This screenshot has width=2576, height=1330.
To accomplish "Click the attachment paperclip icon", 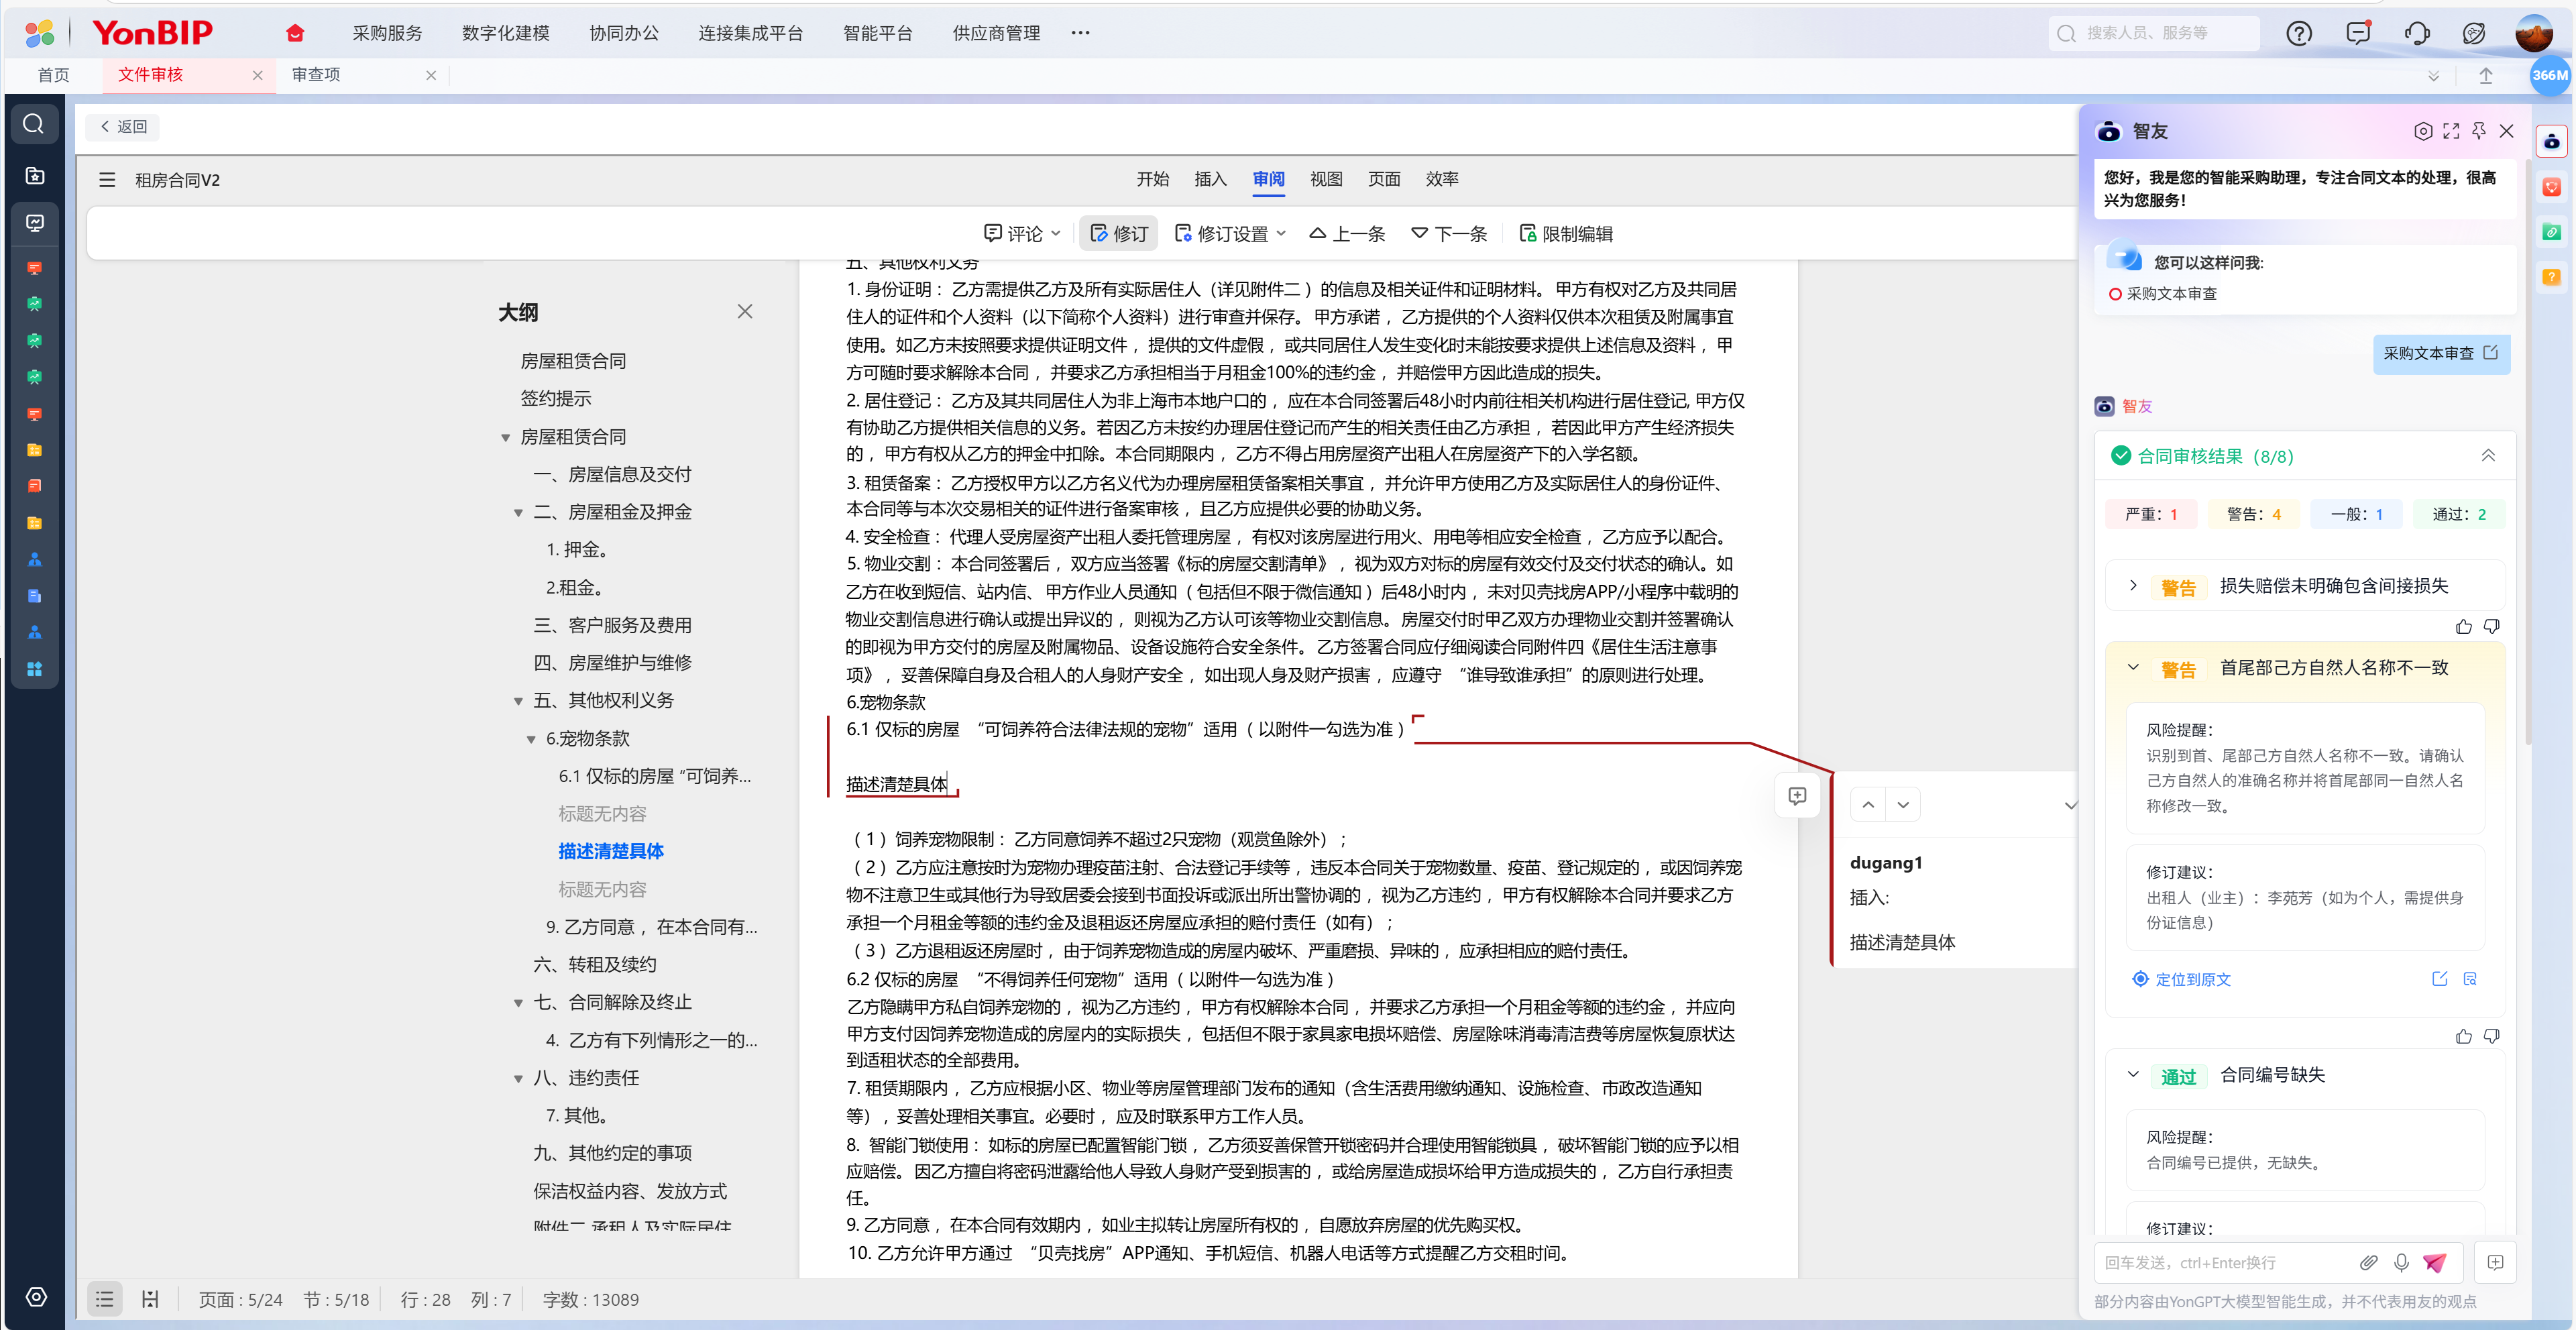I will (x=2368, y=1262).
